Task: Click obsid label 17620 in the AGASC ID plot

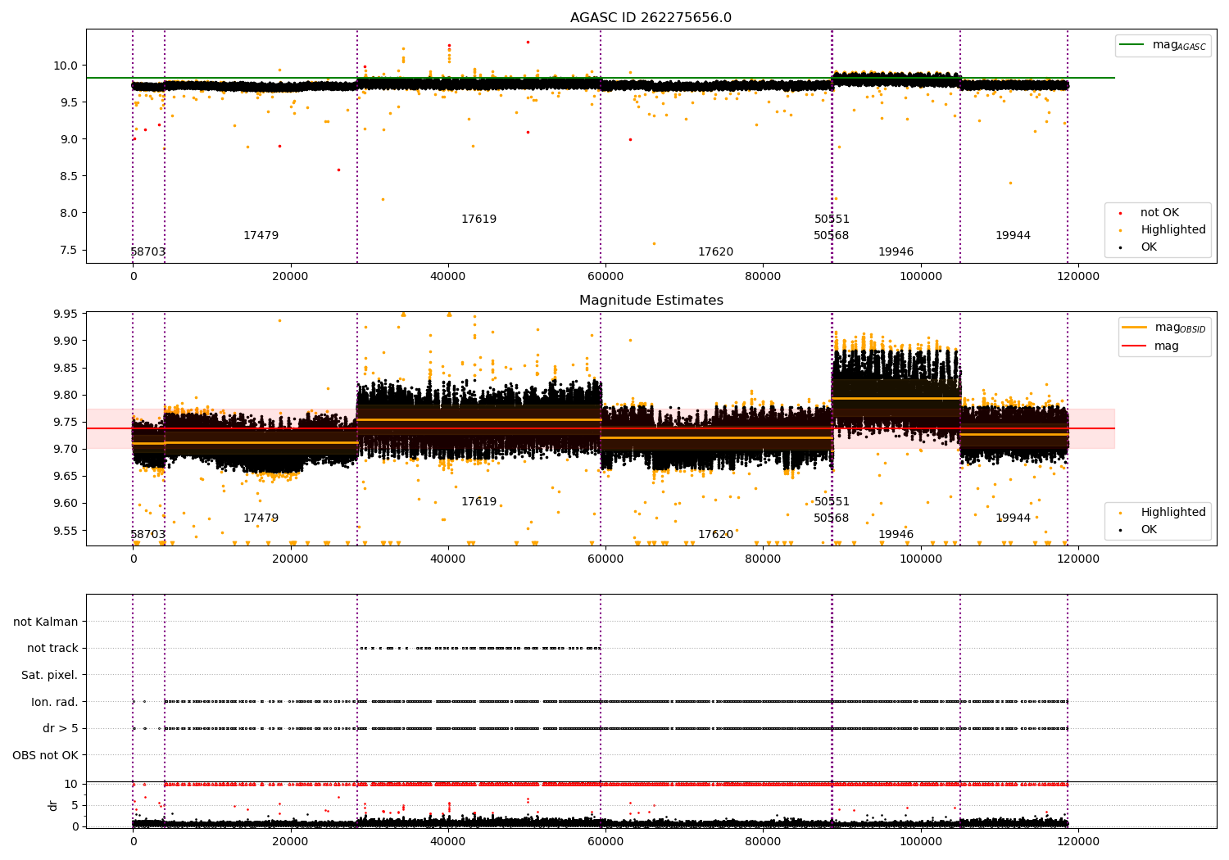Action: [x=715, y=252]
